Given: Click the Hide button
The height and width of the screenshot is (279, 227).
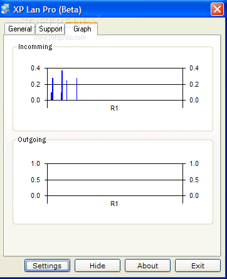Looking at the screenshot, I should click(97, 266).
